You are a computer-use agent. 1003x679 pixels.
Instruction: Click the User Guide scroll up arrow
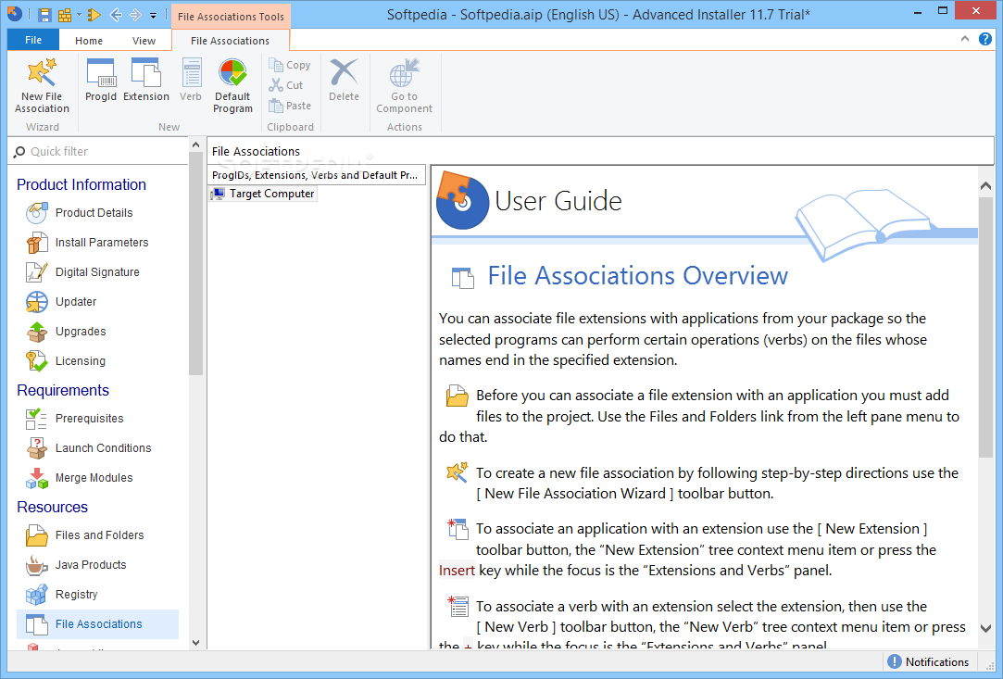(985, 185)
